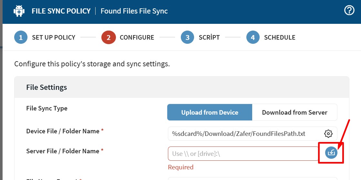Click the step 4 number circle
Viewport: 361px width, 180px height.
pyautogui.click(x=253, y=37)
